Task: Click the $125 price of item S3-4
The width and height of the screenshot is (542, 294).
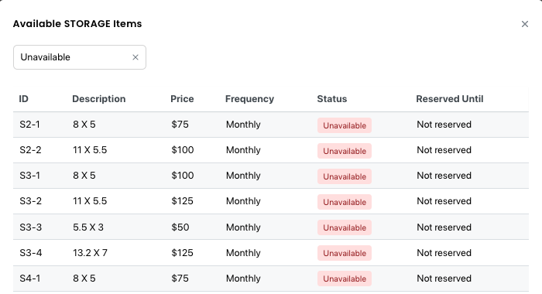Action: pyautogui.click(x=182, y=253)
